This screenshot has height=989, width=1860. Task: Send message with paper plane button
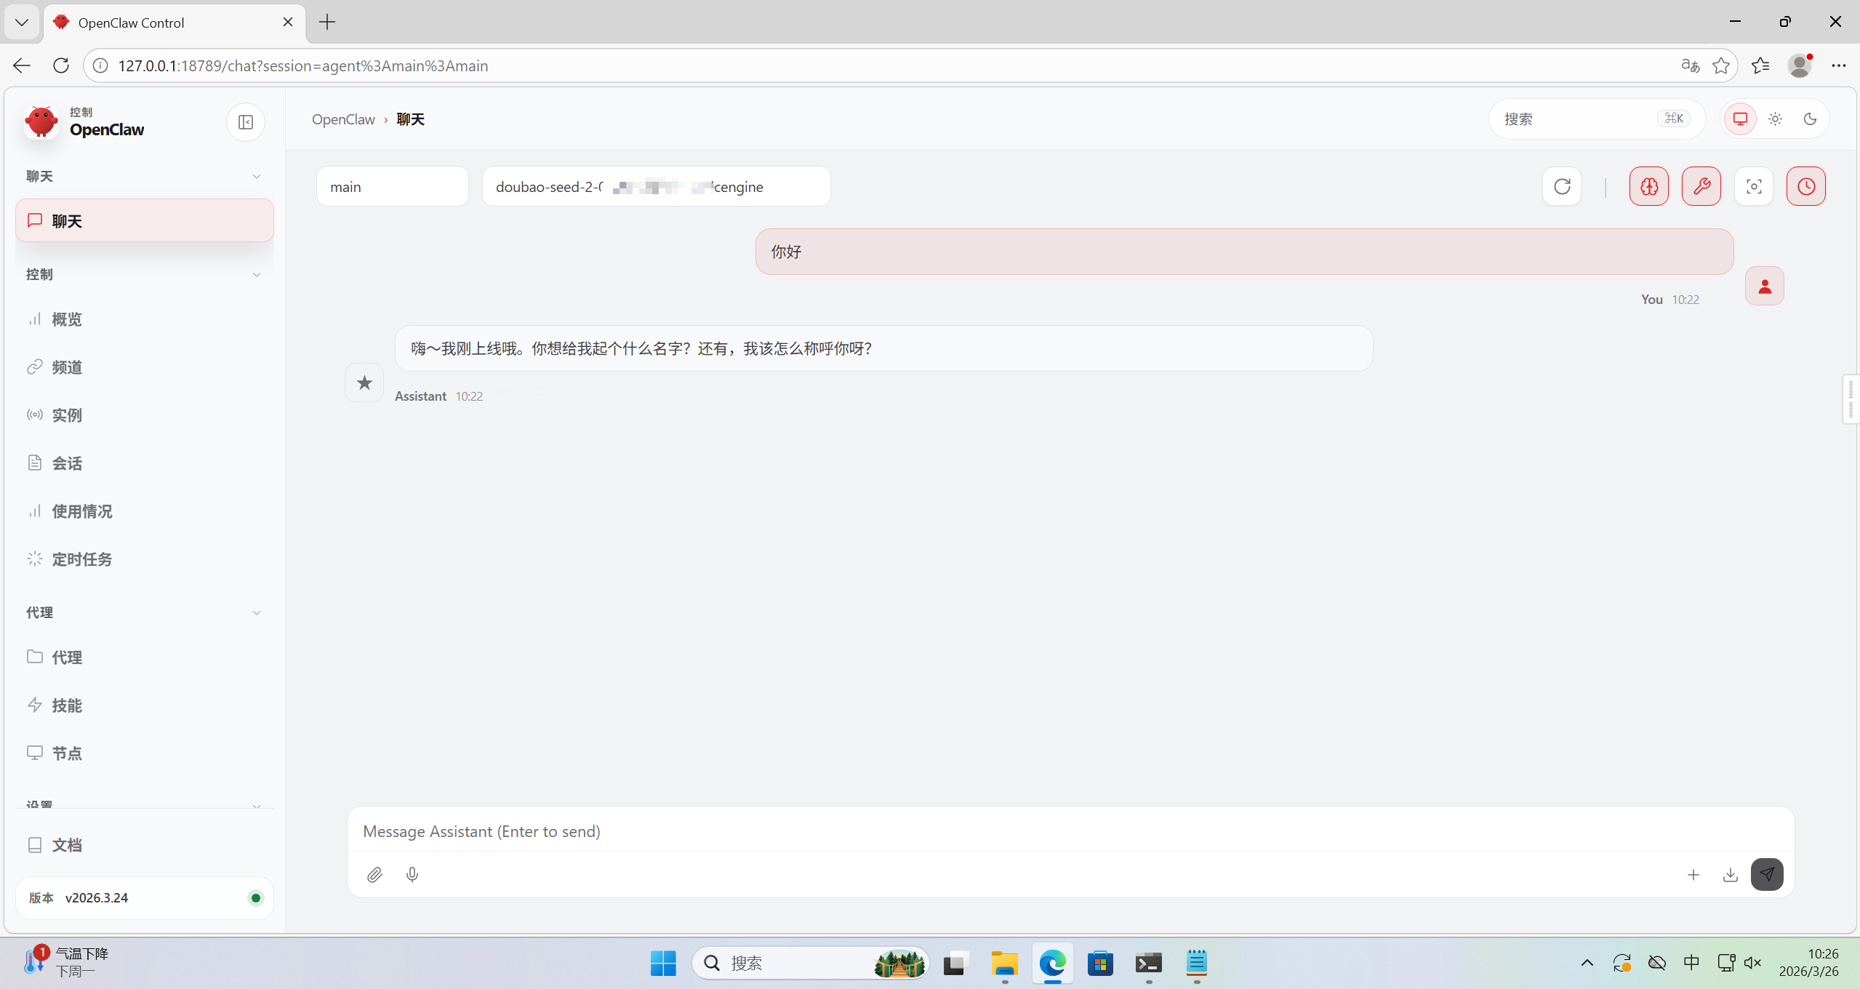(x=1767, y=874)
